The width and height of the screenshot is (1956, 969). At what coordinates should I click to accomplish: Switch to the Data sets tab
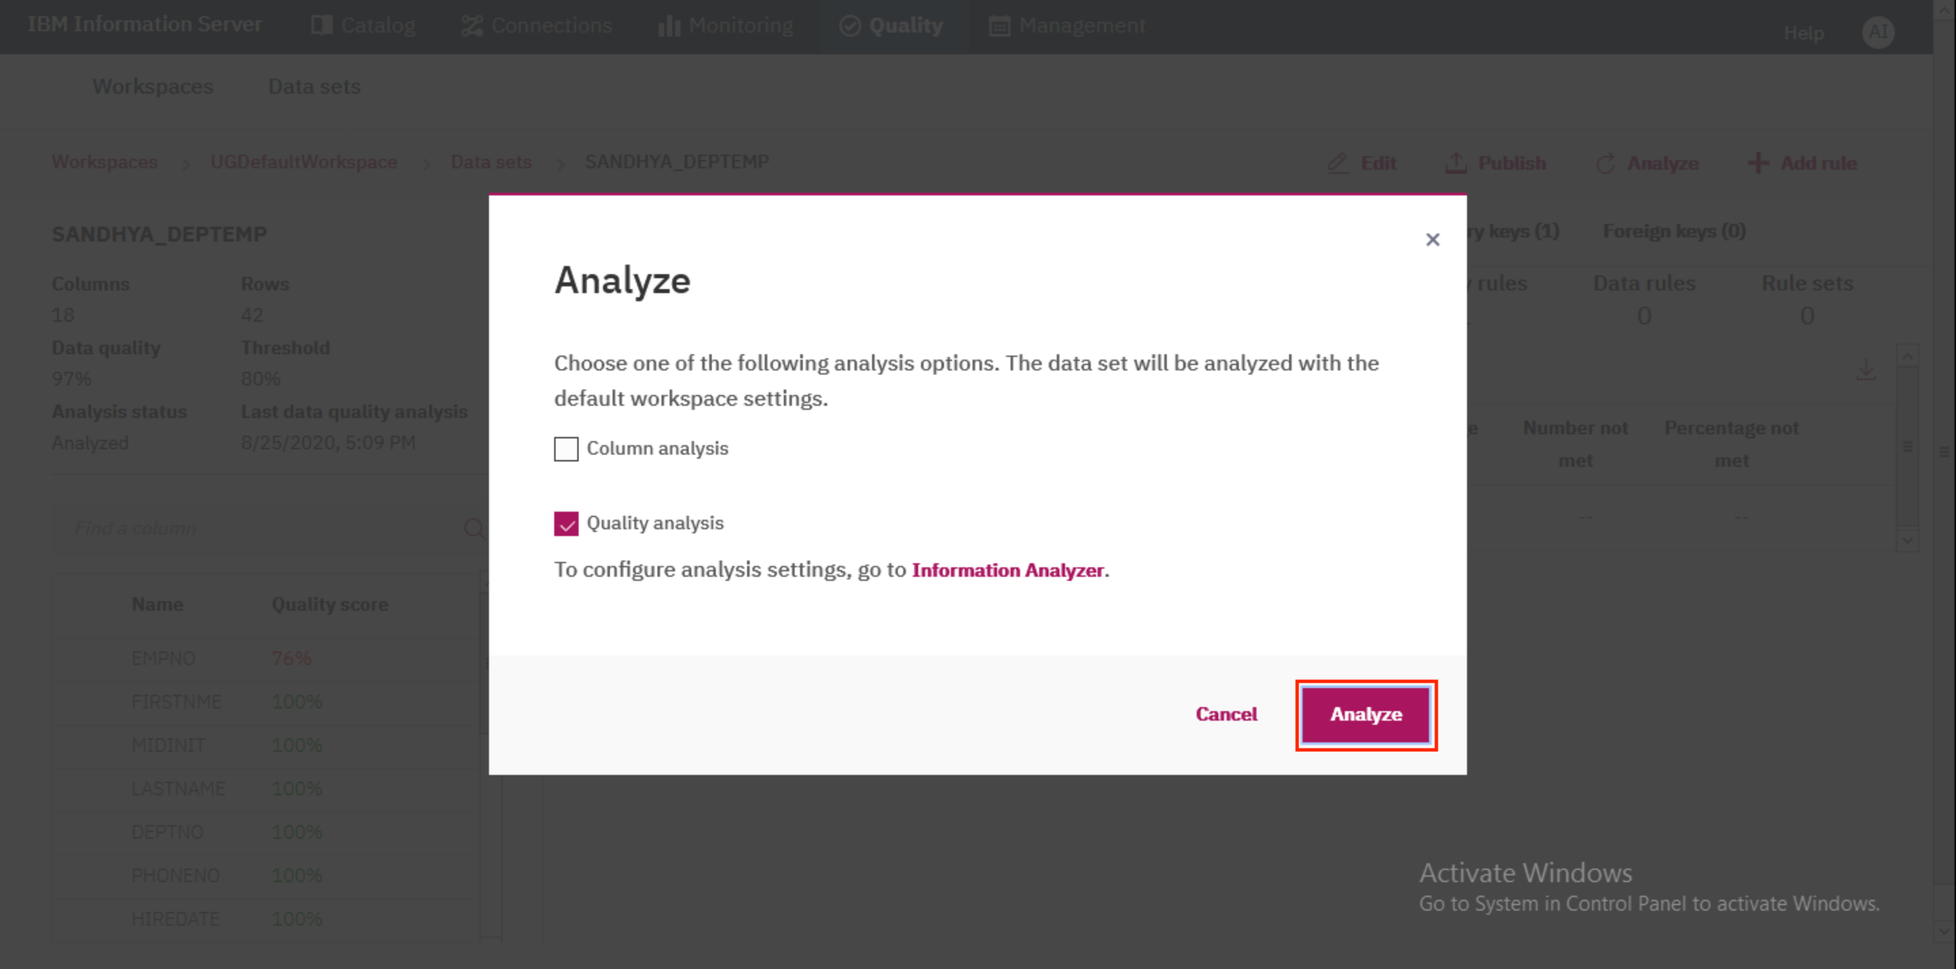pos(314,86)
